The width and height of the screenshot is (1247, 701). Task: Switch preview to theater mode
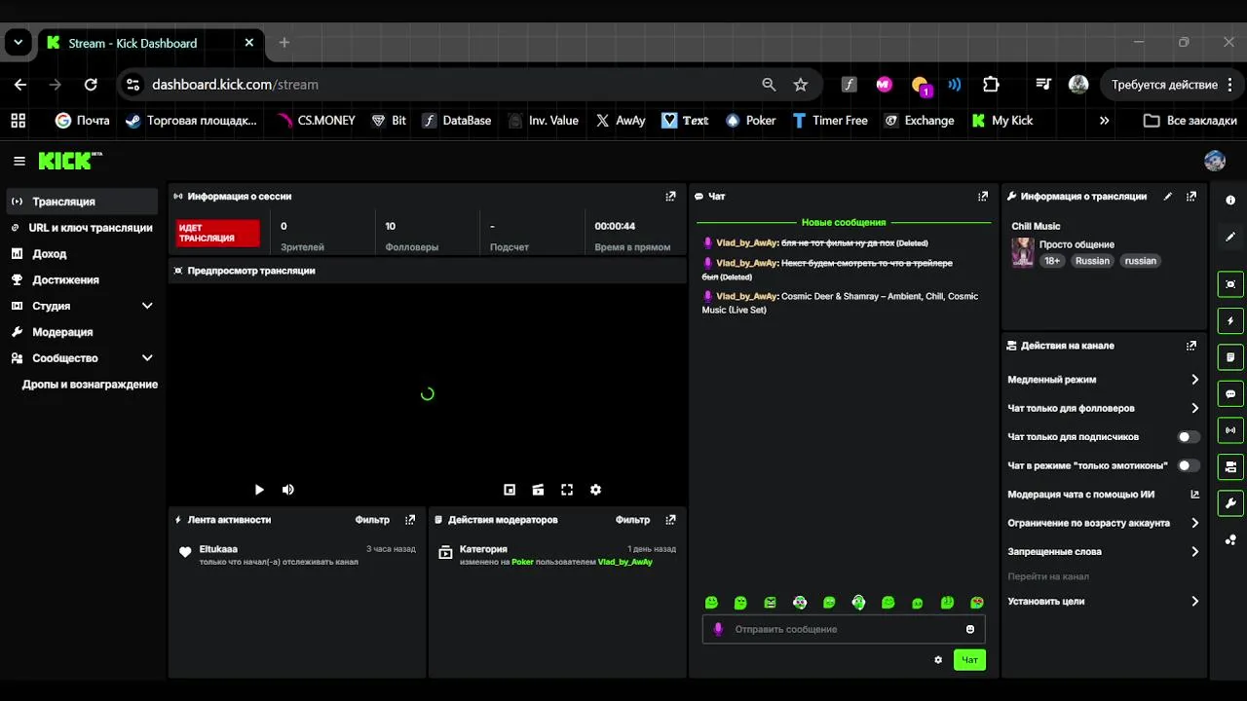538,490
